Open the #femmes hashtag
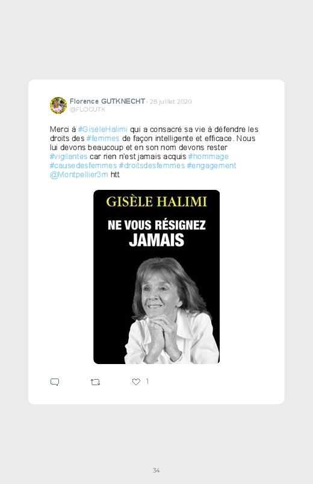Viewport: 313px width, 484px height. click(x=103, y=138)
